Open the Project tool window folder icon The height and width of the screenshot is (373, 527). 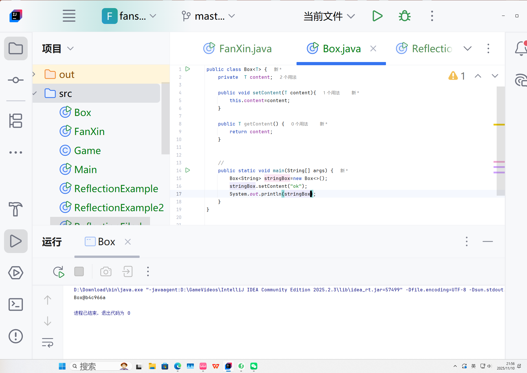16,48
